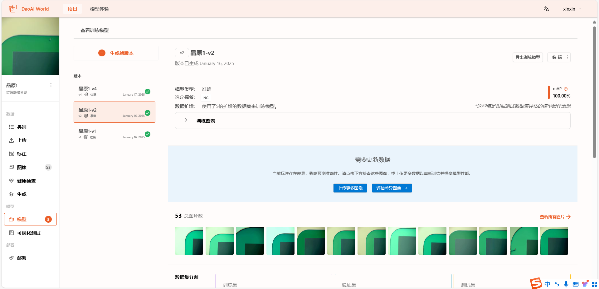Image resolution: width=599 pixels, height=289 pixels.
Task: Click the 53 badge next to 图像
Action: coord(48,168)
